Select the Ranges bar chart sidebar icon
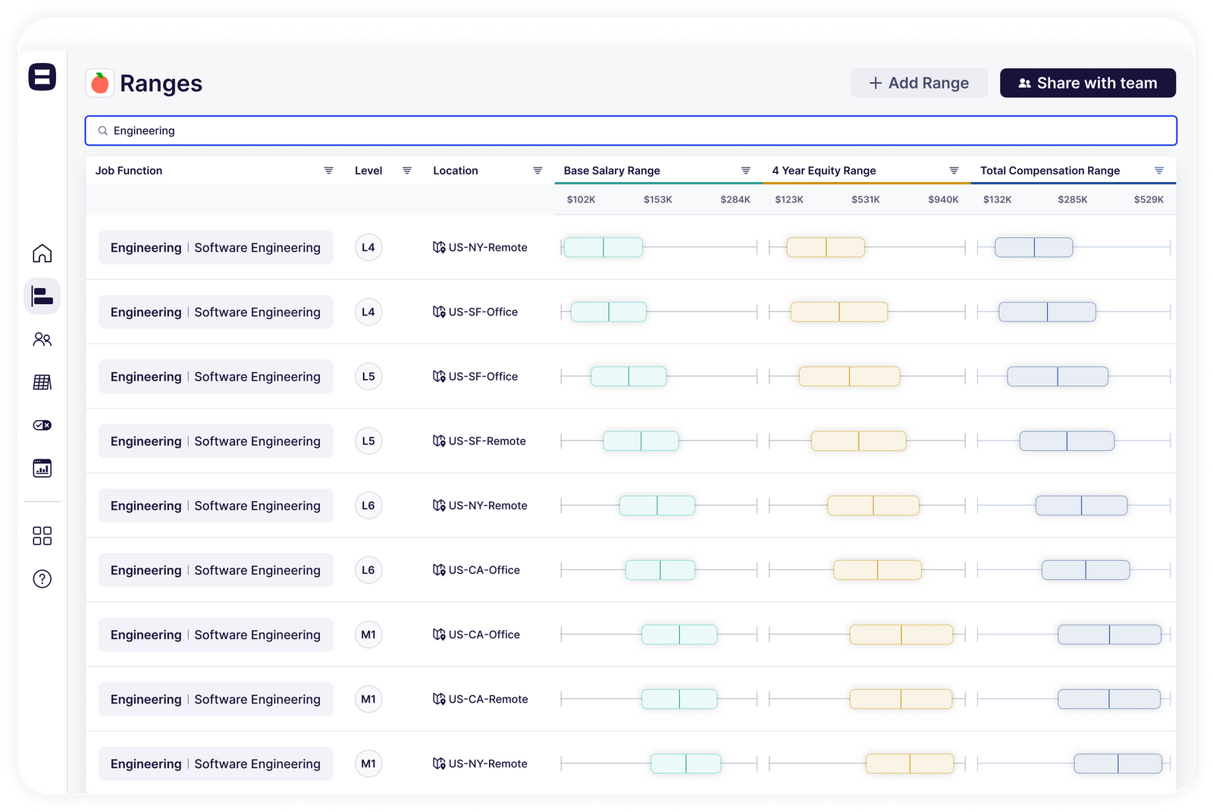 42,296
